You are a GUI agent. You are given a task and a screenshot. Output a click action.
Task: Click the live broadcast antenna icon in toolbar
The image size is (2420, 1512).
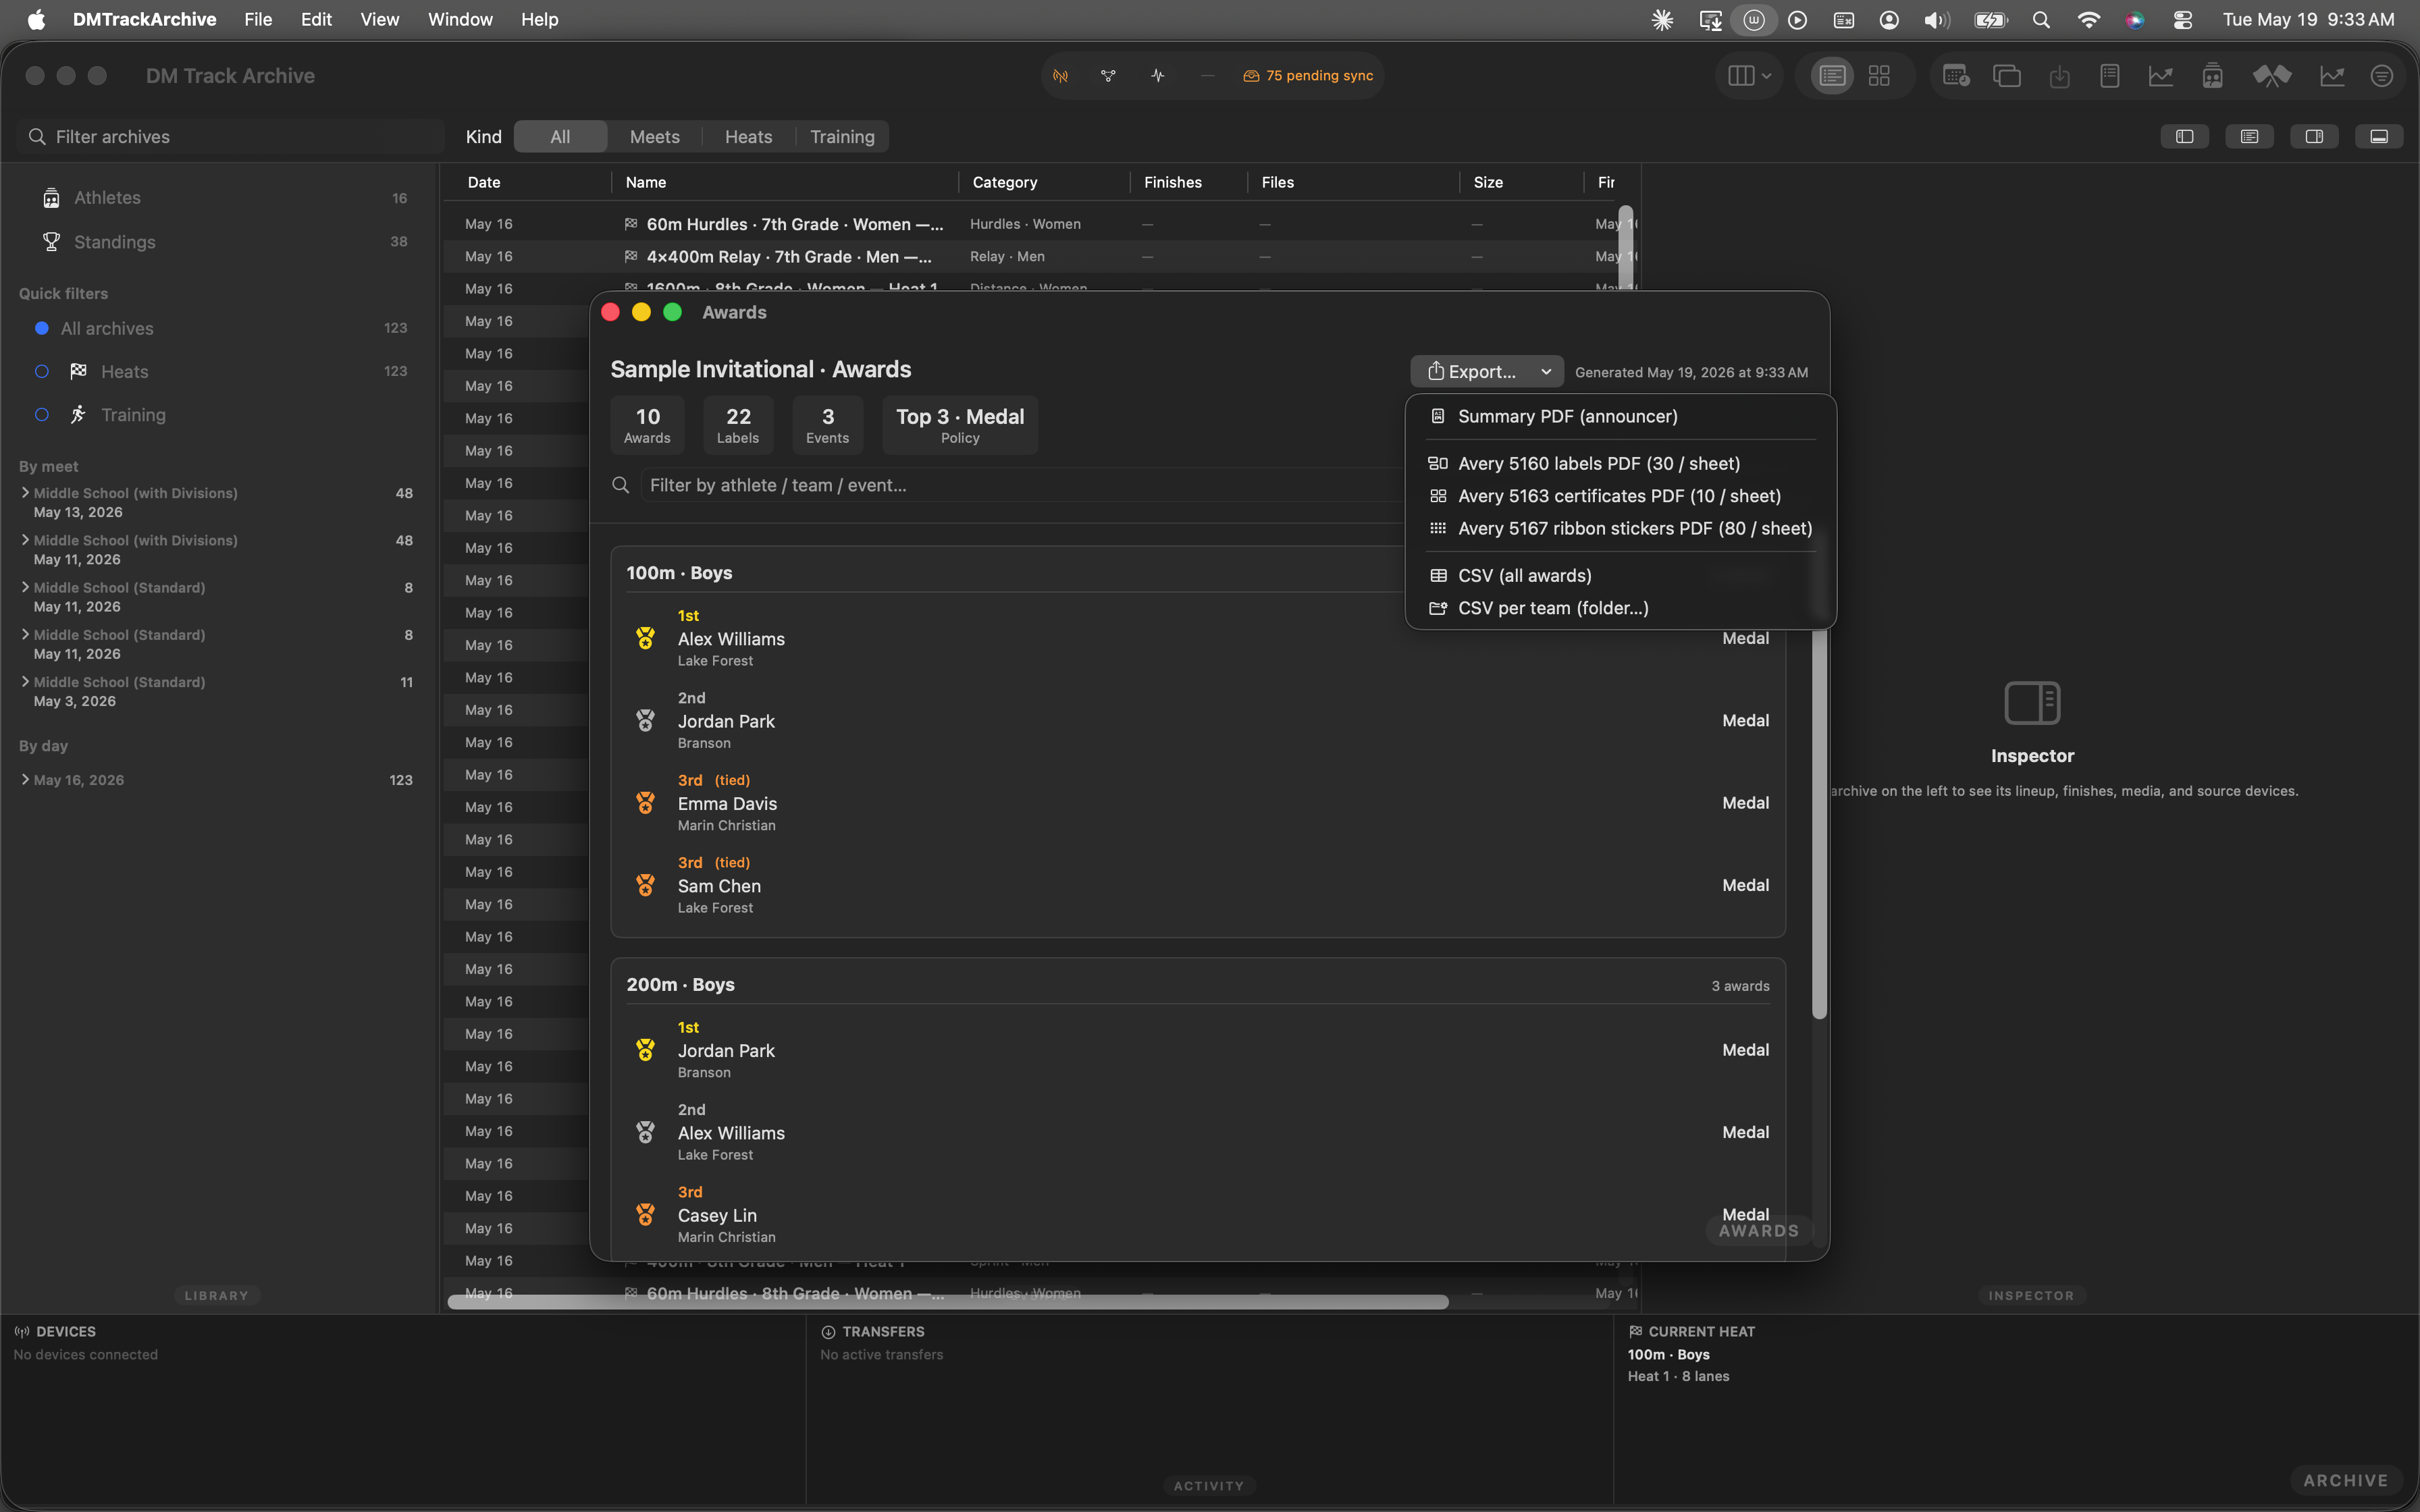tap(1061, 76)
